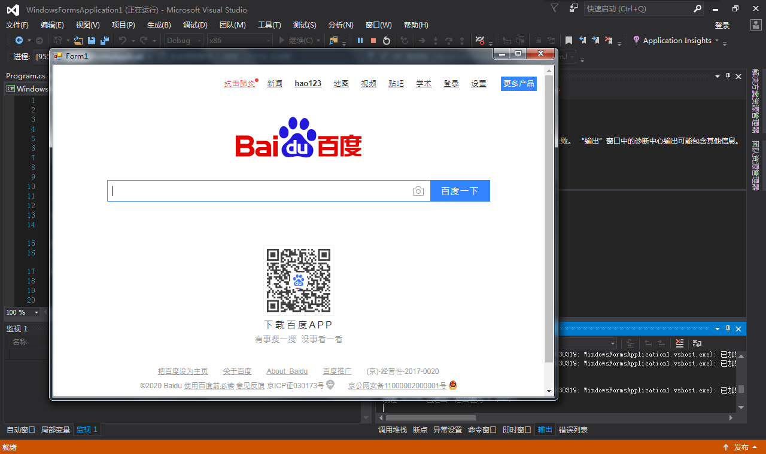
Task: Clear all output with red-X list icon
Action: [679, 343]
